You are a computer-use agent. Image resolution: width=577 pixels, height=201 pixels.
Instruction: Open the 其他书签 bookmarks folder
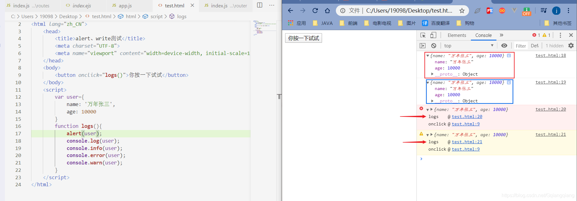click(558, 23)
